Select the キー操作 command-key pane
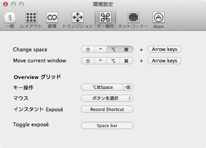The image size is (206, 148). (x=105, y=20)
